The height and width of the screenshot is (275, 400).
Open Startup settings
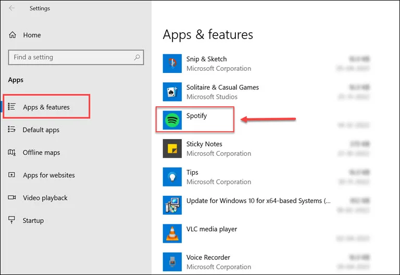33,221
